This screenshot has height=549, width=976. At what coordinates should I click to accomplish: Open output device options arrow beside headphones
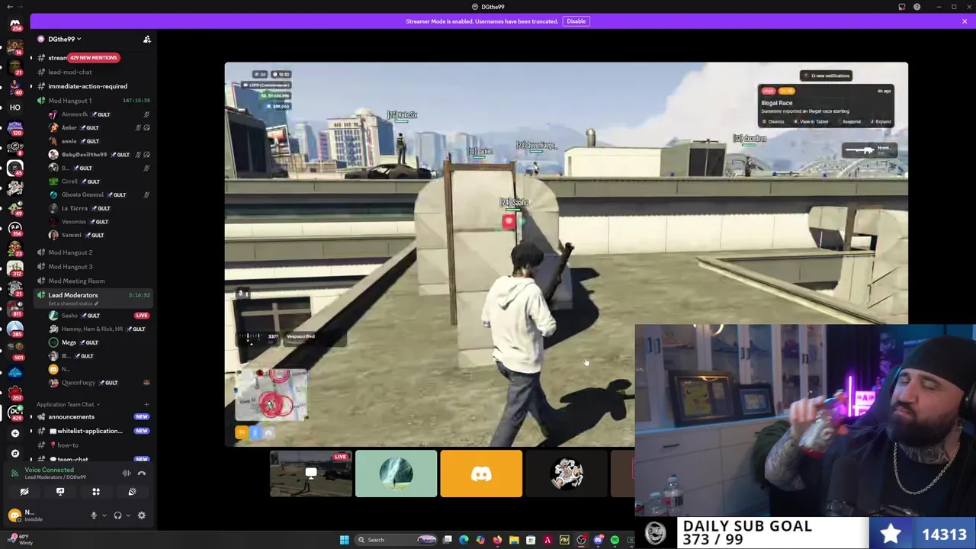(127, 516)
